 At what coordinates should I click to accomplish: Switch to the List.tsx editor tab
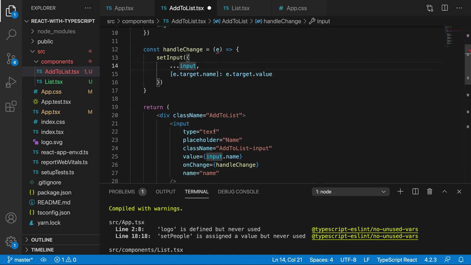[x=240, y=8]
